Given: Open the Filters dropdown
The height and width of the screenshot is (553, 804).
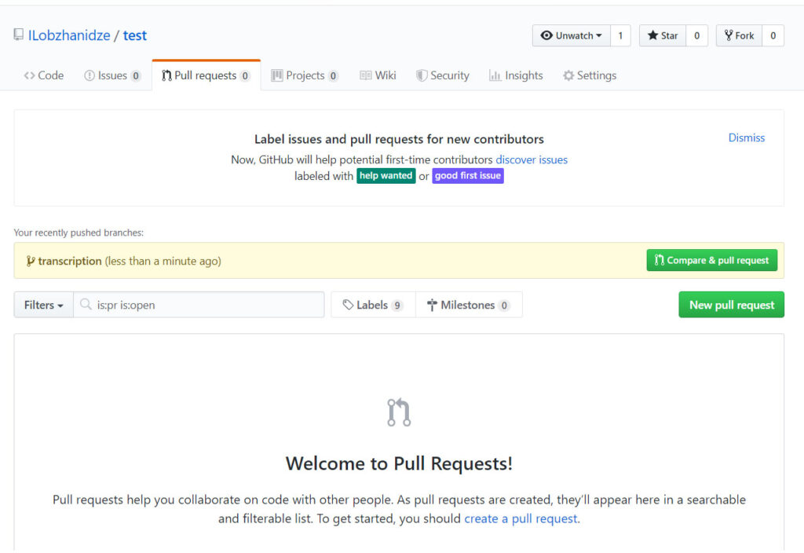Looking at the screenshot, I should 43,305.
